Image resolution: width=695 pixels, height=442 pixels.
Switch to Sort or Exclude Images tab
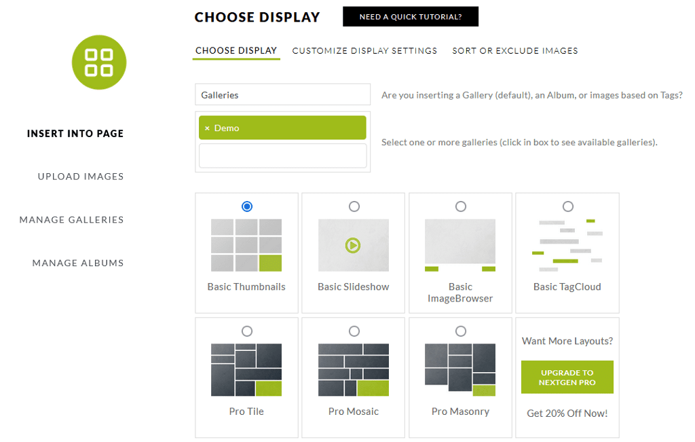pyautogui.click(x=515, y=51)
